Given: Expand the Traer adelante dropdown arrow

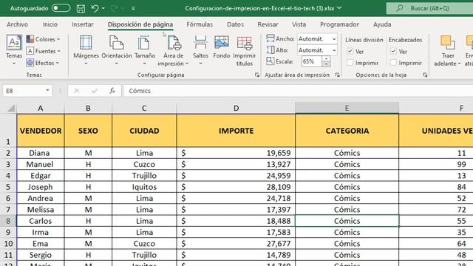Looking at the screenshot, I should point(459,64).
